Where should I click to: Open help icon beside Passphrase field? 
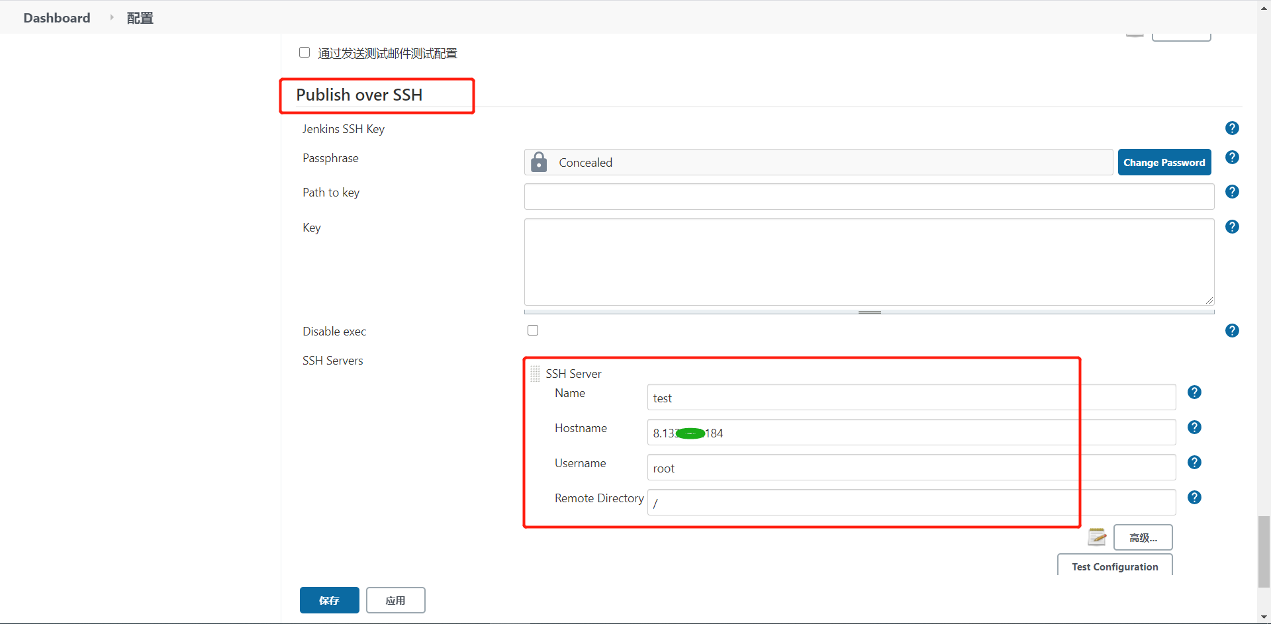[1232, 157]
